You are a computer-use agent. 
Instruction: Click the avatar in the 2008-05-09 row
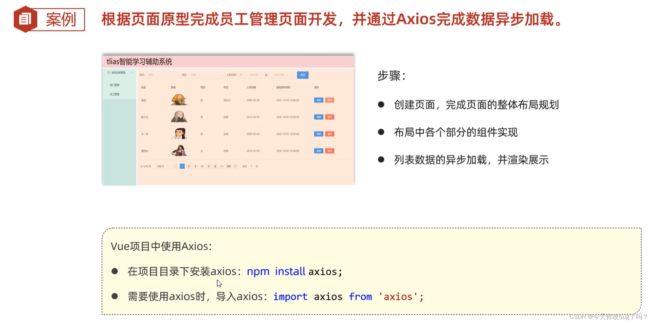[x=179, y=100]
